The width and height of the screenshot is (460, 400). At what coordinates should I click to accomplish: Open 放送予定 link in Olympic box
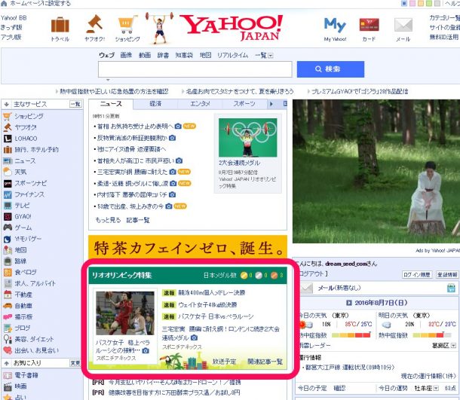225,362
